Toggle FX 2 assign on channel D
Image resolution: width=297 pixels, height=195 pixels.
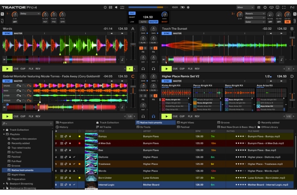(x=155, y=96)
